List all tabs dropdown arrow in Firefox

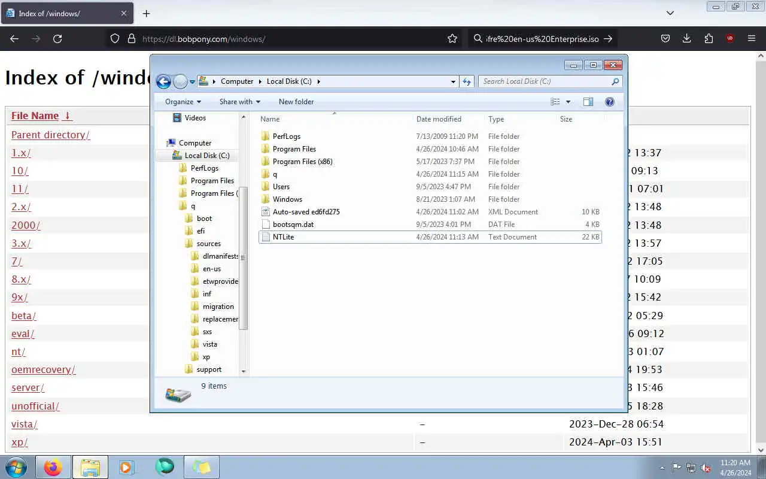pyautogui.click(x=670, y=13)
